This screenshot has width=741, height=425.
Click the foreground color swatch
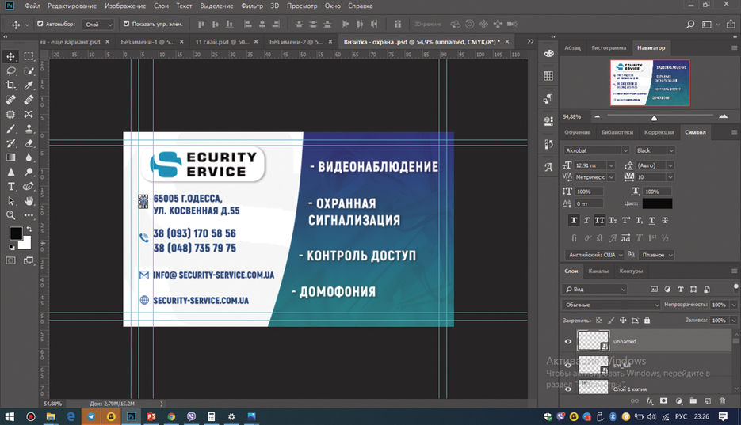(16, 233)
